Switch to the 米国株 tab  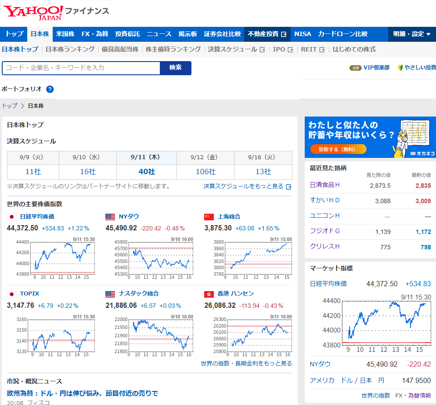(65, 34)
